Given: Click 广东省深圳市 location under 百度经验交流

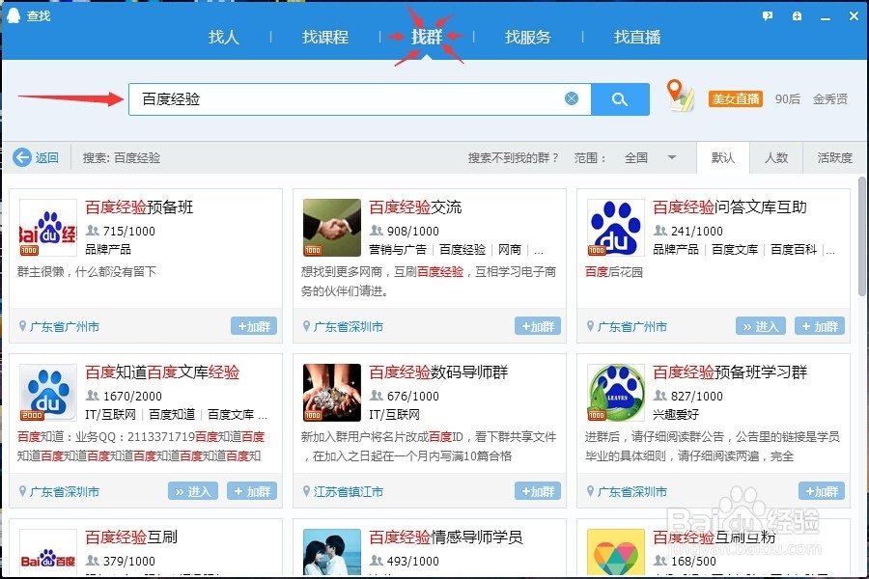Looking at the screenshot, I should point(348,327).
